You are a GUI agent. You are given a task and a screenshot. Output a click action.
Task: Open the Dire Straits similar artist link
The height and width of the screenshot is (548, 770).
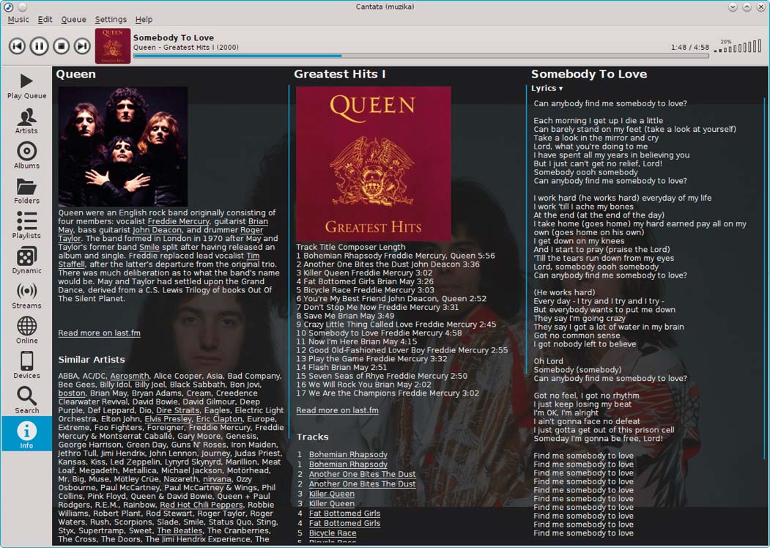pos(178,410)
